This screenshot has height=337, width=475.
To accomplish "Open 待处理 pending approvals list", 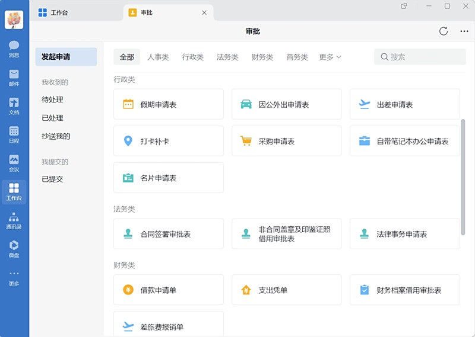I will coord(52,100).
